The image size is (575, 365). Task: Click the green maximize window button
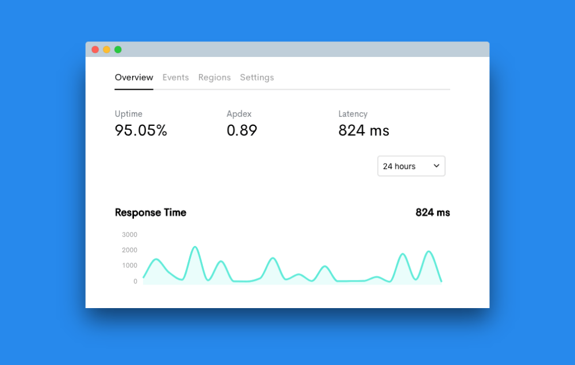click(118, 49)
